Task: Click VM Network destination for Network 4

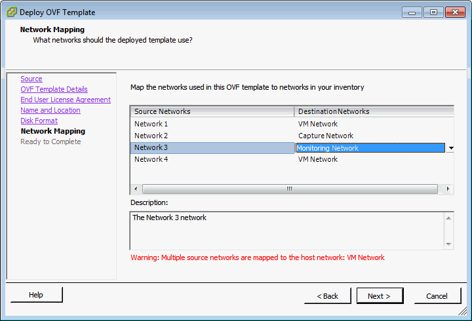Action: (318, 159)
